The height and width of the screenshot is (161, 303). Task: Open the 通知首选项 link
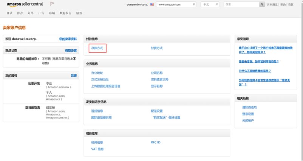coord(249,107)
